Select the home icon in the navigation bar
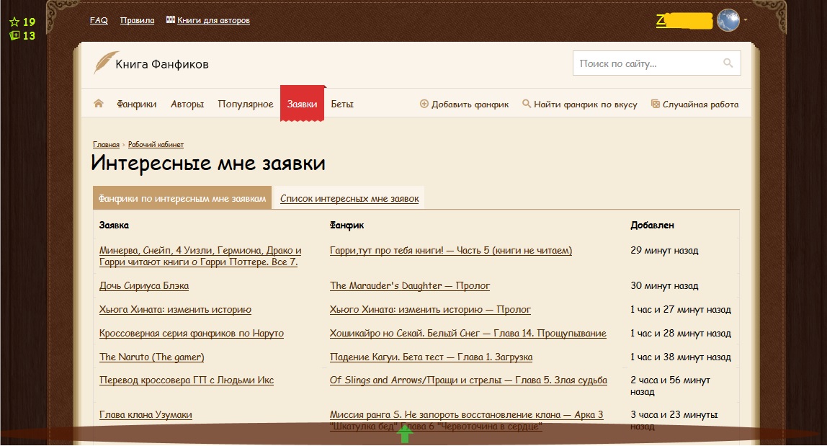Viewport: 827px width, 446px height. click(98, 103)
